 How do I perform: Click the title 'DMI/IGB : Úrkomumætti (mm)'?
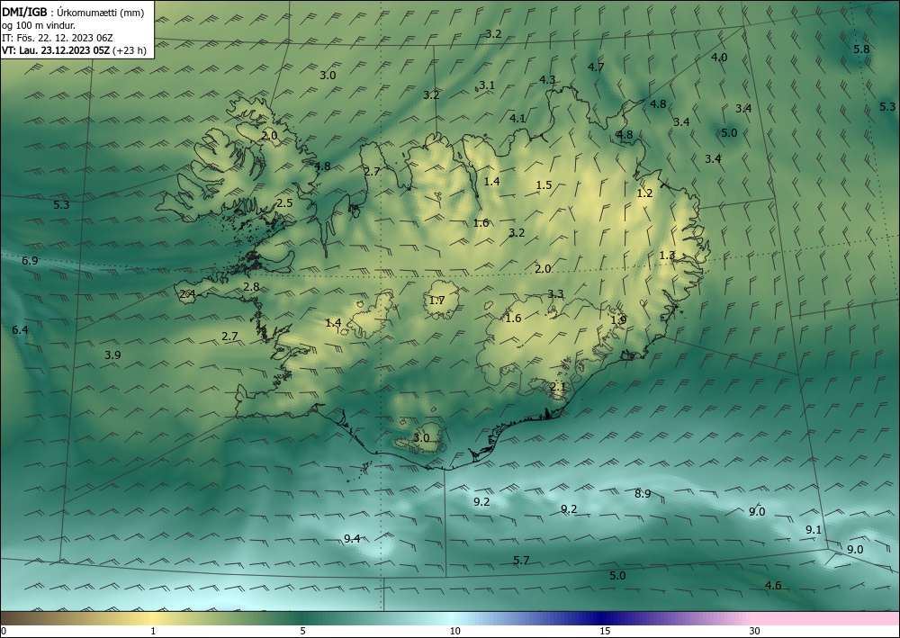point(71,12)
